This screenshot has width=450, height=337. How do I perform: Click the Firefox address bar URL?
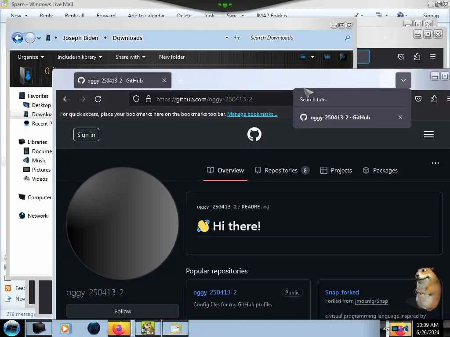[204, 99]
